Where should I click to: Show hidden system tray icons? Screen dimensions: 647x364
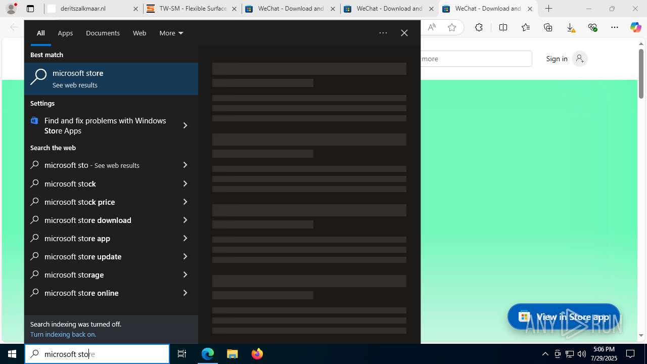[x=545, y=354]
